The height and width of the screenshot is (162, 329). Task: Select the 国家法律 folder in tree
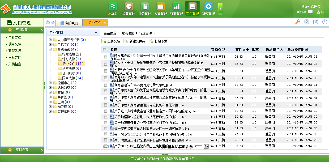(69, 78)
